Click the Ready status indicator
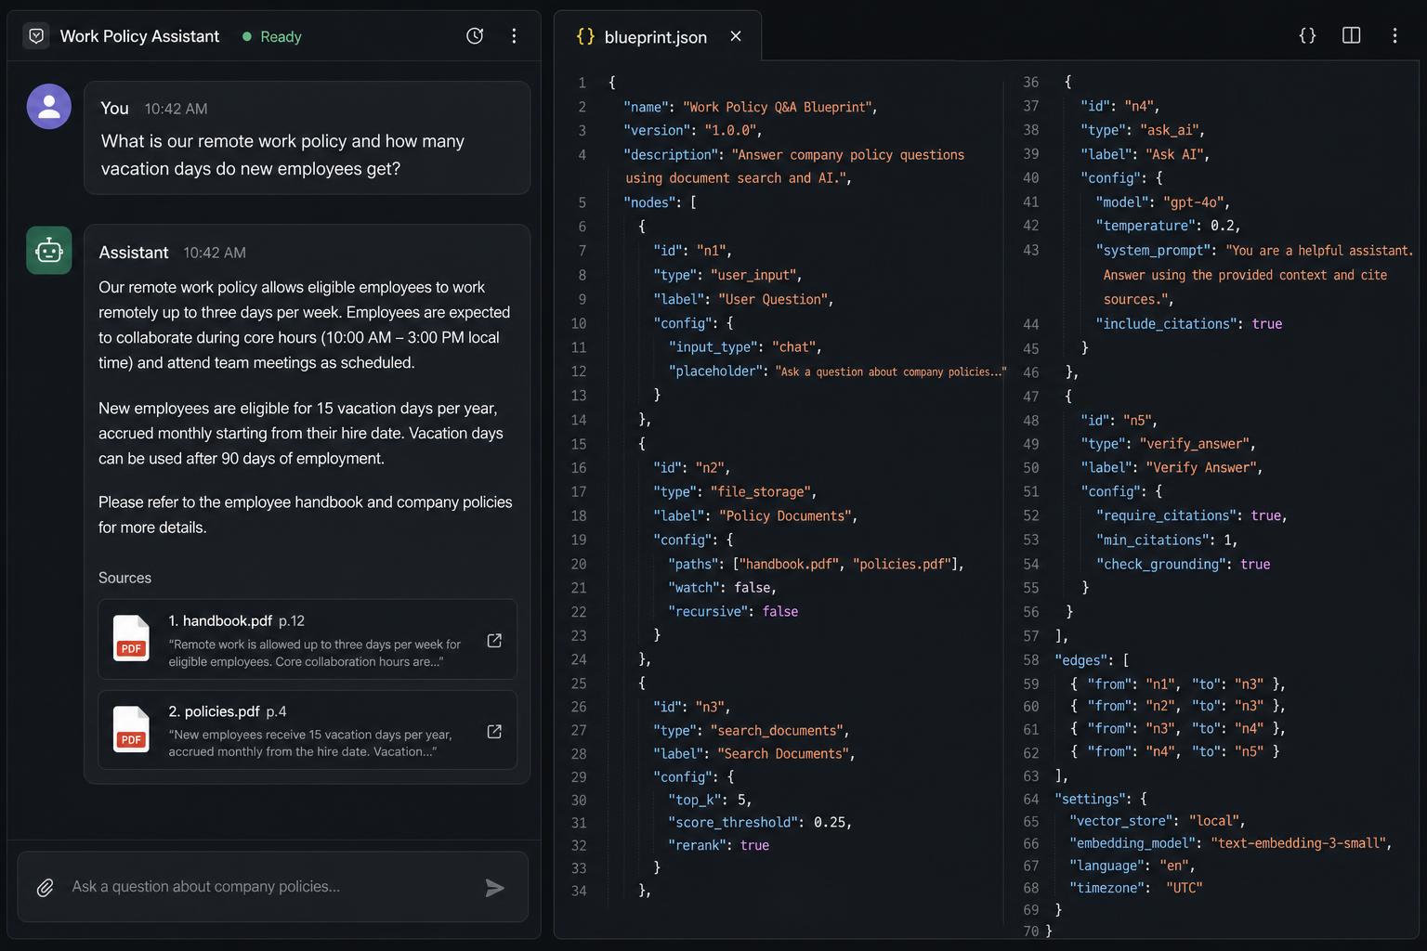The height and width of the screenshot is (951, 1427). tap(272, 36)
